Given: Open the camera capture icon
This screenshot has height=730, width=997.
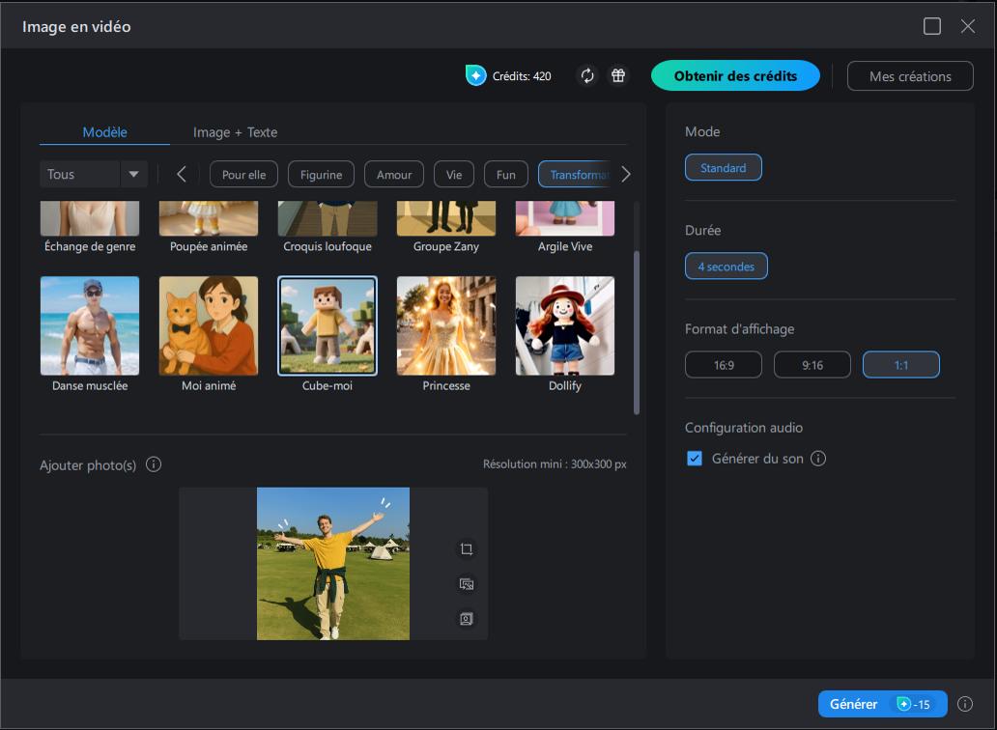Looking at the screenshot, I should (467, 619).
